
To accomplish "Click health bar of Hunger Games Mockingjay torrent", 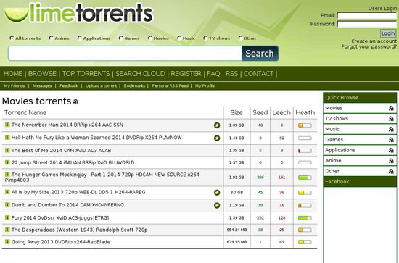I will click(x=305, y=178).
